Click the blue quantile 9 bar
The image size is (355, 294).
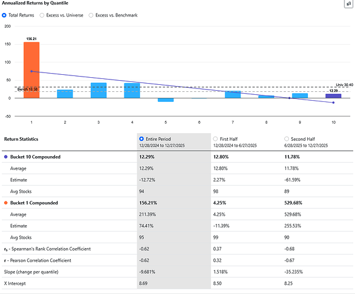pyautogui.click(x=300, y=96)
